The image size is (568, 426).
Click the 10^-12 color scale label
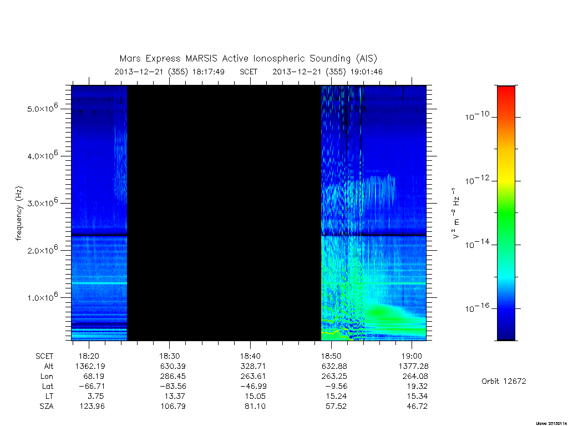point(477,180)
